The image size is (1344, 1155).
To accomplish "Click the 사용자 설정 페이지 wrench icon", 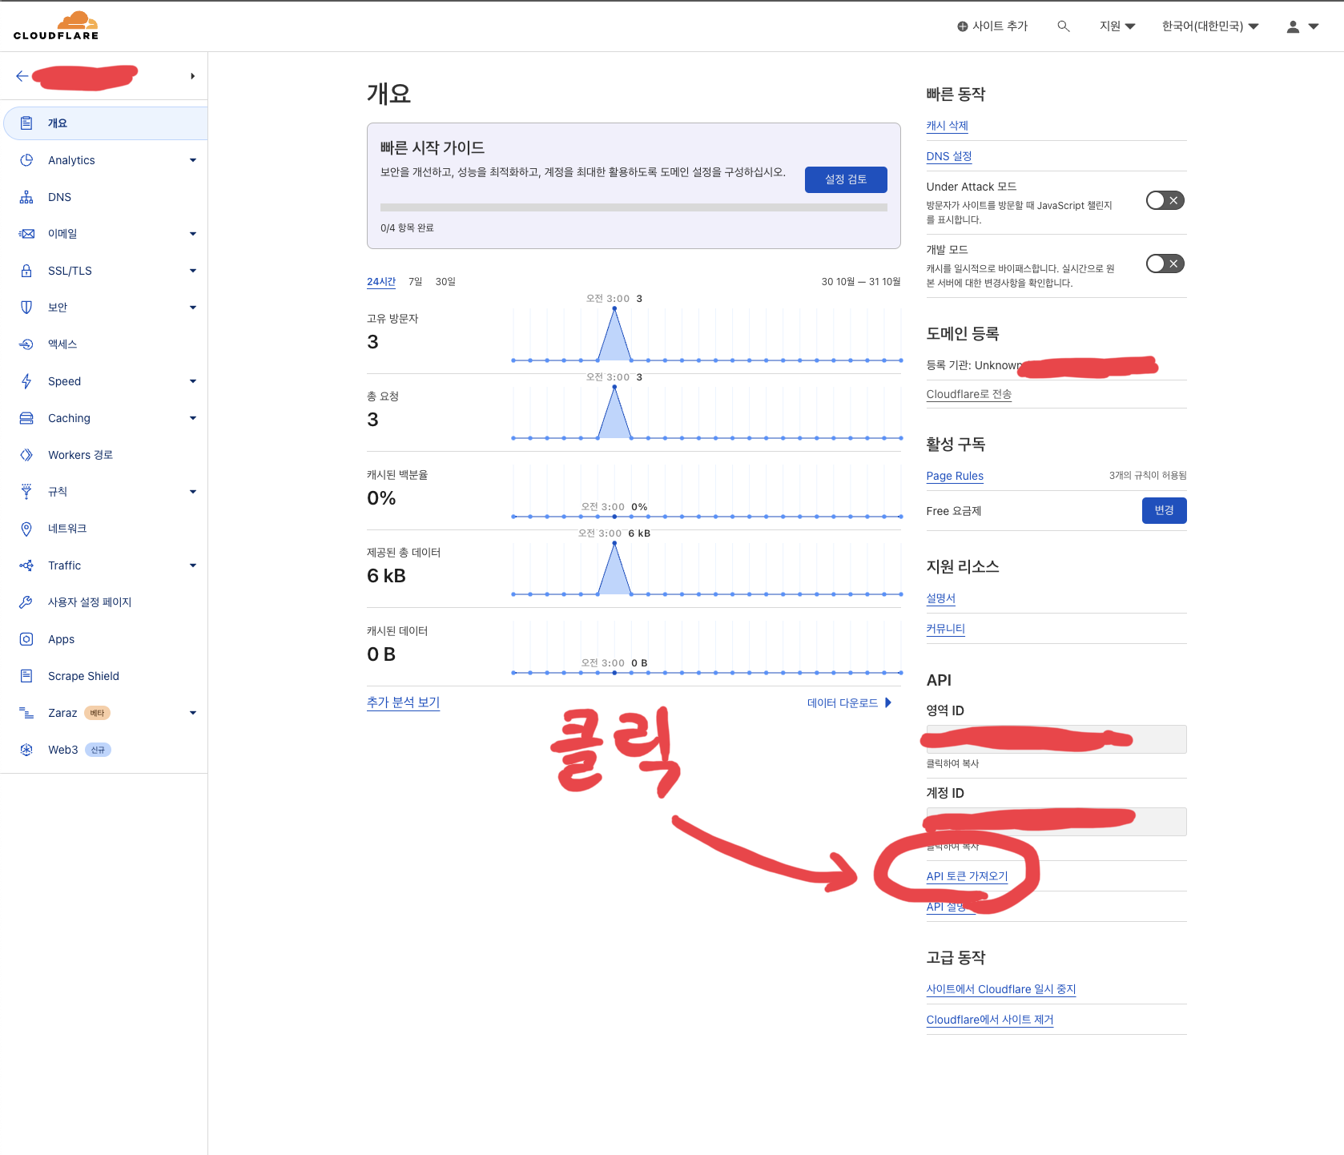I will pos(26,602).
